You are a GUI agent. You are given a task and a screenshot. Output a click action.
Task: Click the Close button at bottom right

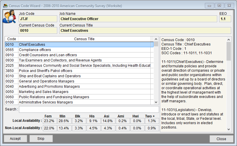(221, 139)
